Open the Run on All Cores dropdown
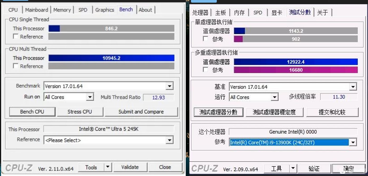The width and height of the screenshot is (368, 176). 90,97
